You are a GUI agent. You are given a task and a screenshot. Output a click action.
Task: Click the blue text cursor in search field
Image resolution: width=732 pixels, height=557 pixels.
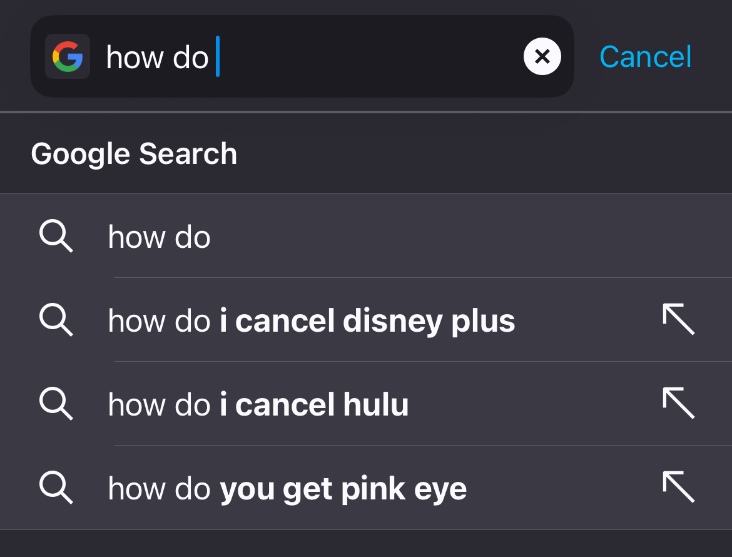218,56
